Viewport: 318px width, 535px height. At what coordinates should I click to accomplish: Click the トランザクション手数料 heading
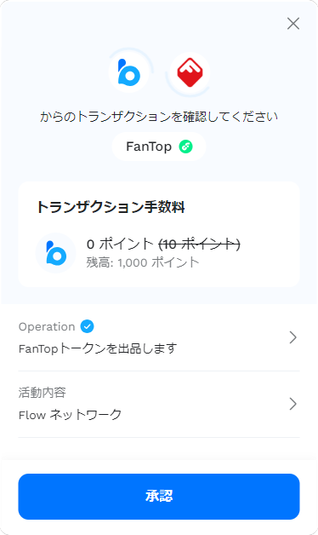[111, 207]
